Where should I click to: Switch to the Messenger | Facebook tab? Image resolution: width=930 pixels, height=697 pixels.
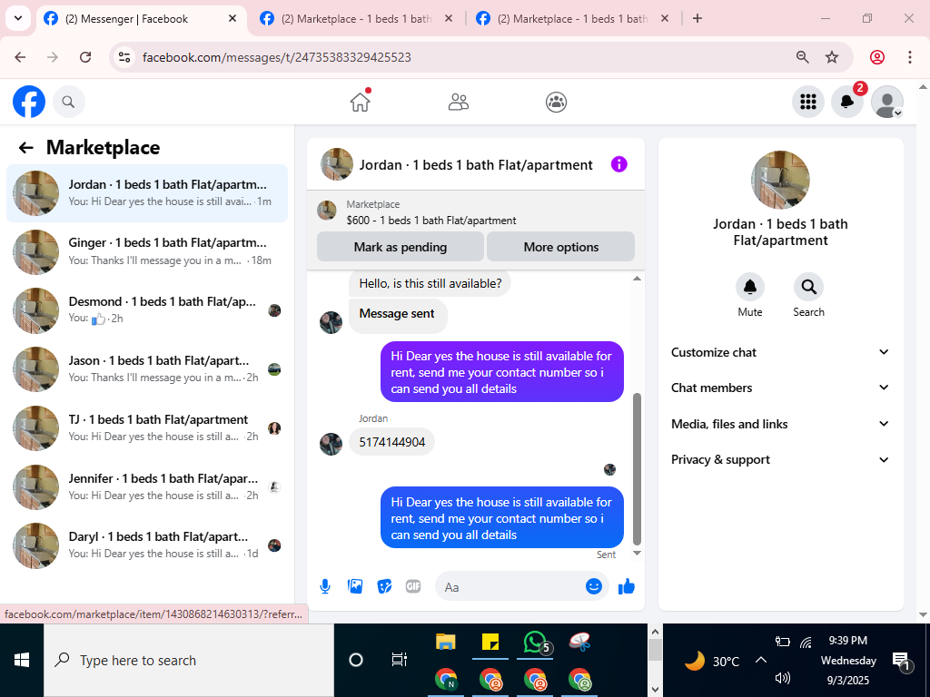point(143,19)
